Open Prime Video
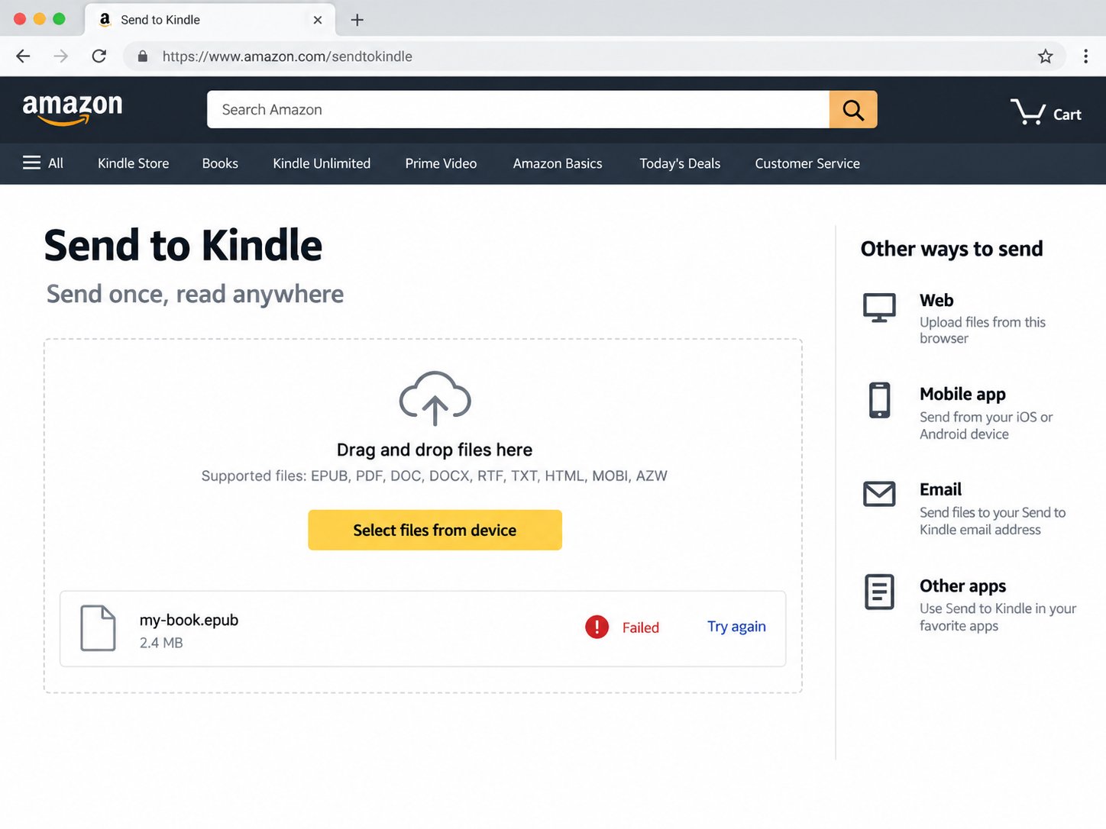1106x829 pixels. coord(441,163)
